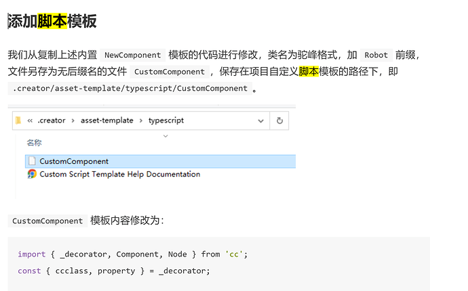The image size is (468, 291).
Task: Click the folder icon in address bar
Action: tap(18, 120)
